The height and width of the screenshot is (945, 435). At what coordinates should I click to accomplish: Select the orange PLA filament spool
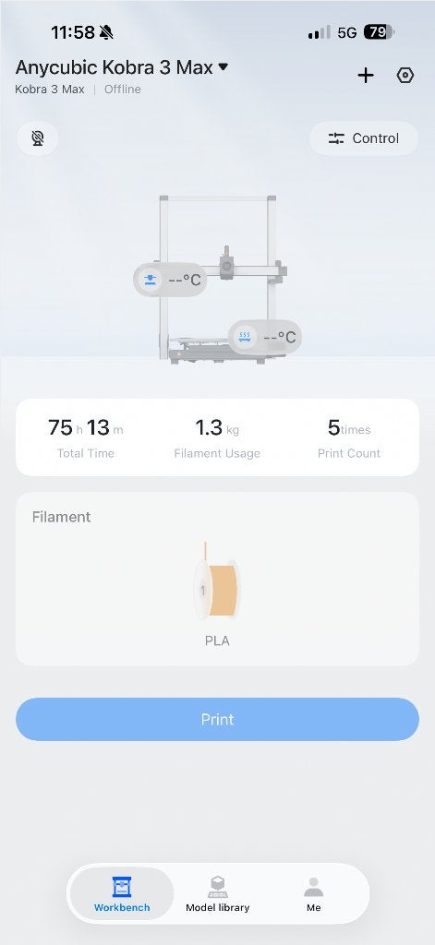tap(217, 581)
